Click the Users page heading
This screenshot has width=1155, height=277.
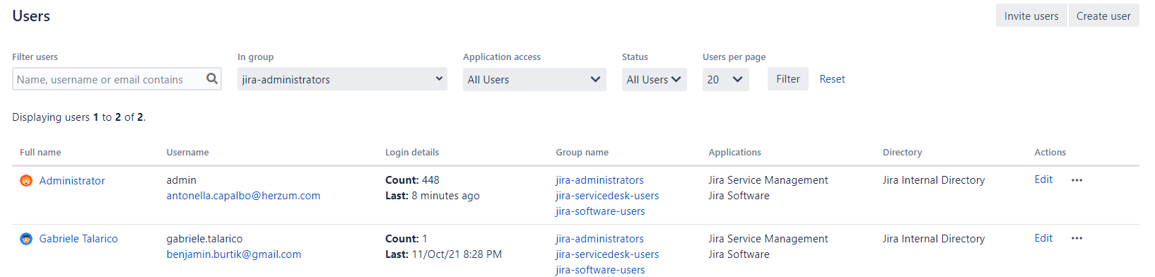tap(31, 16)
